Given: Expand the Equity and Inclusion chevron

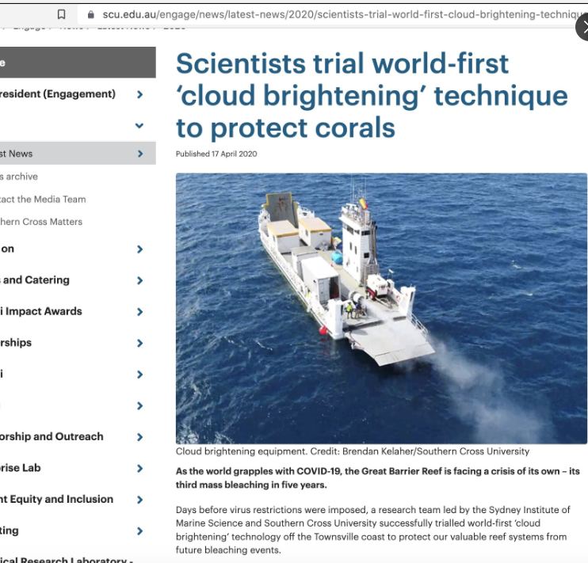Looking at the screenshot, I should pyautogui.click(x=140, y=500).
